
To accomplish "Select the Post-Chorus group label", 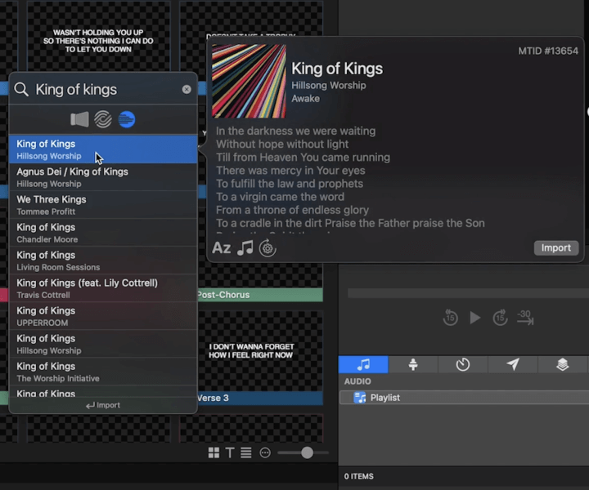I will (260, 295).
